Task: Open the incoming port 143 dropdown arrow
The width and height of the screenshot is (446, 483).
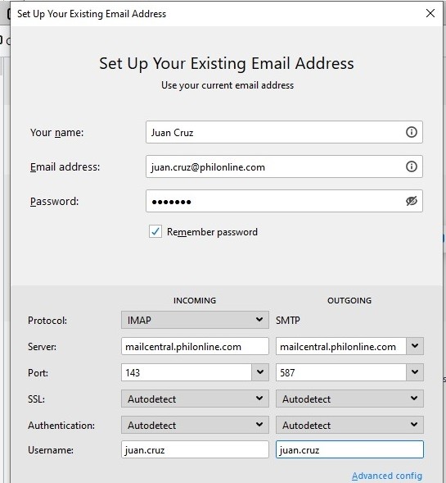Action: click(x=260, y=372)
